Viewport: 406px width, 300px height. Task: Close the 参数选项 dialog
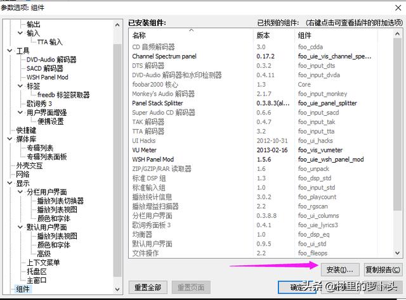(398, 8)
